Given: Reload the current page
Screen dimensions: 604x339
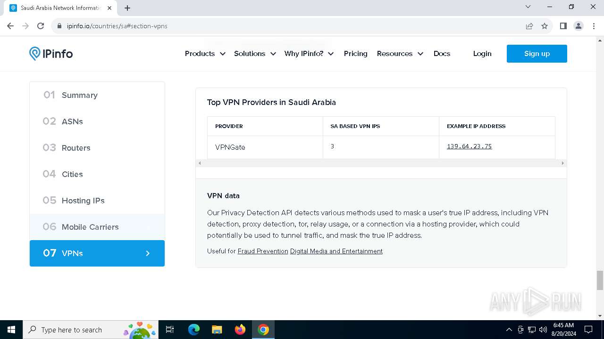Looking at the screenshot, I should 41,26.
